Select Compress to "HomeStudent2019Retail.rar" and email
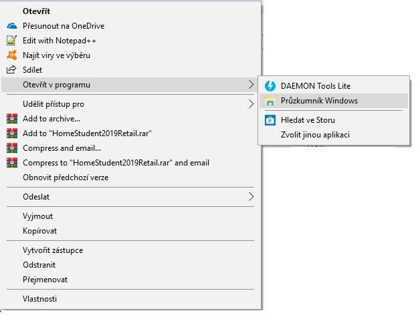This screenshot has width=418, height=317. pos(130,162)
